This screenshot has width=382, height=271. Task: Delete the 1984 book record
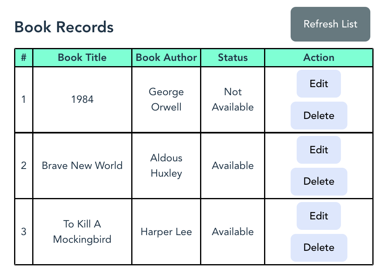pyautogui.click(x=319, y=115)
